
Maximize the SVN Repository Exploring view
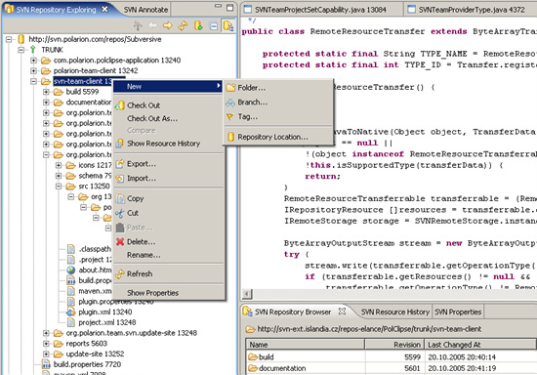coord(230,7)
